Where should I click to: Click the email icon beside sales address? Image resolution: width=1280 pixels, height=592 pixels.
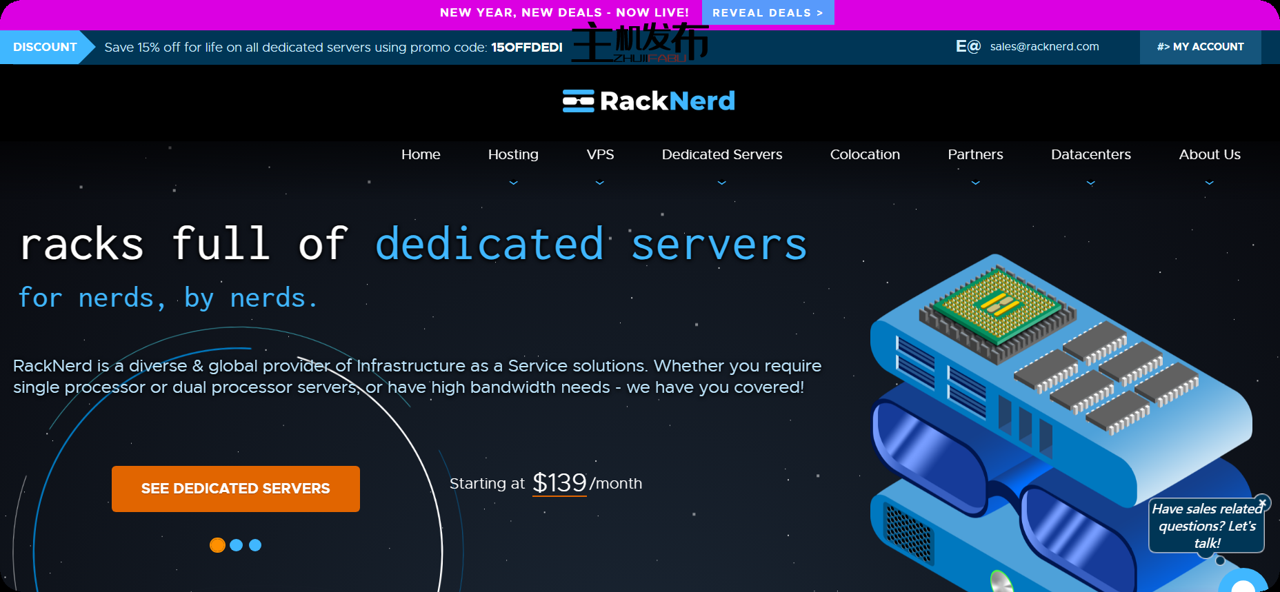pyautogui.click(x=968, y=47)
